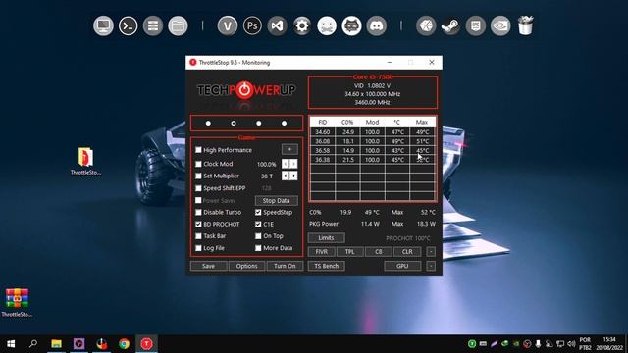Open the GitHub cat dock icon
The image size is (628, 353).
[x=351, y=26]
